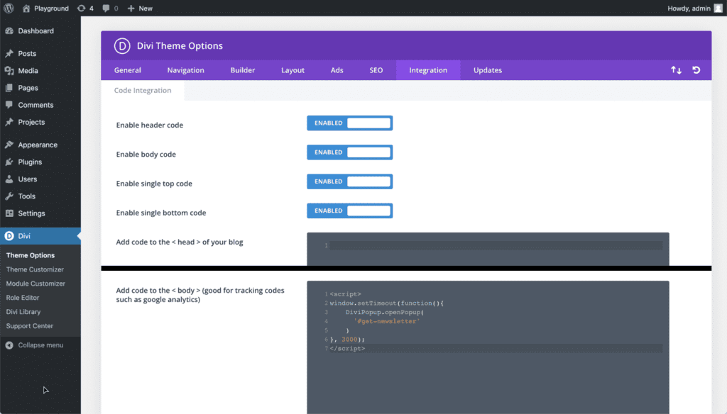The width and height of the screenshot is (727, 414).
Task: Click the Dashboard gauge icon in sidebar
Action: [x=9, y=31]
